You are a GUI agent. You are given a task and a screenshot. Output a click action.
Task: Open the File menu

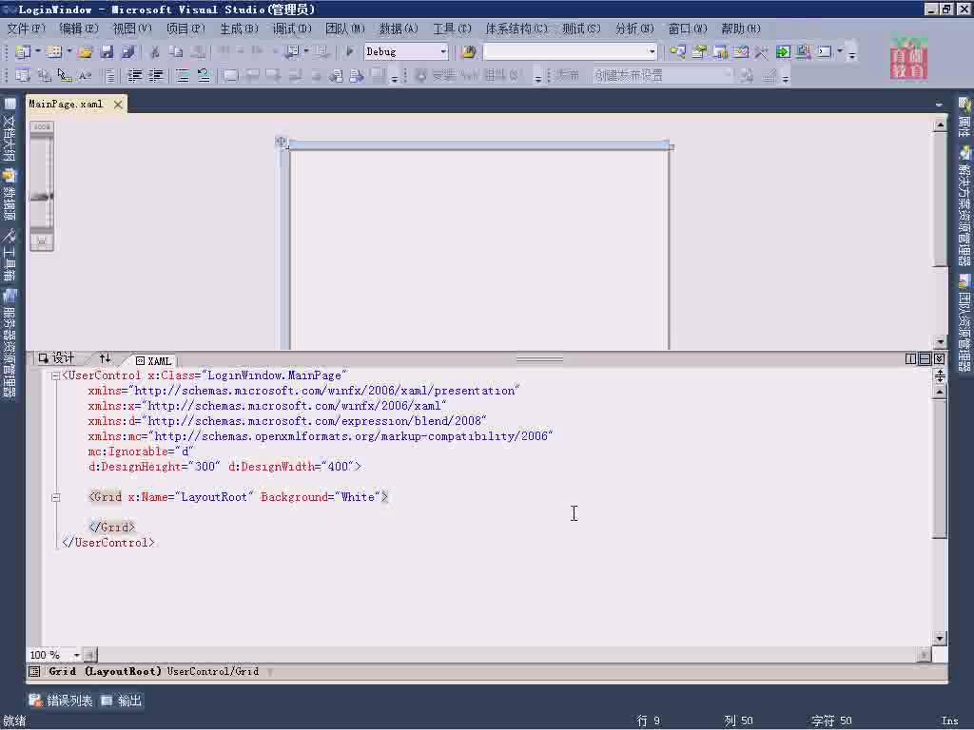pos(26,29)
